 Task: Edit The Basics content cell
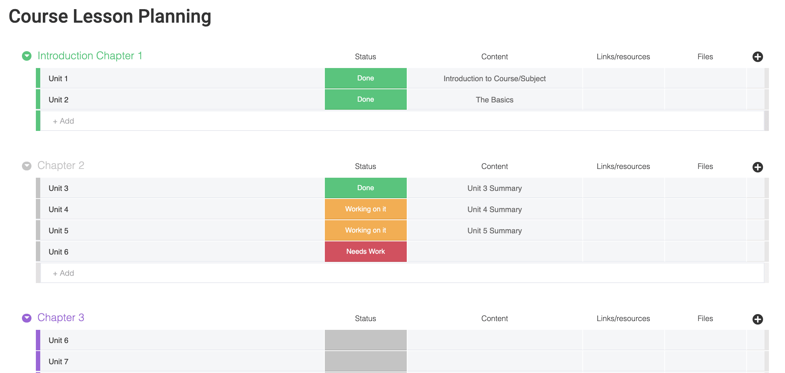point(495,99)
